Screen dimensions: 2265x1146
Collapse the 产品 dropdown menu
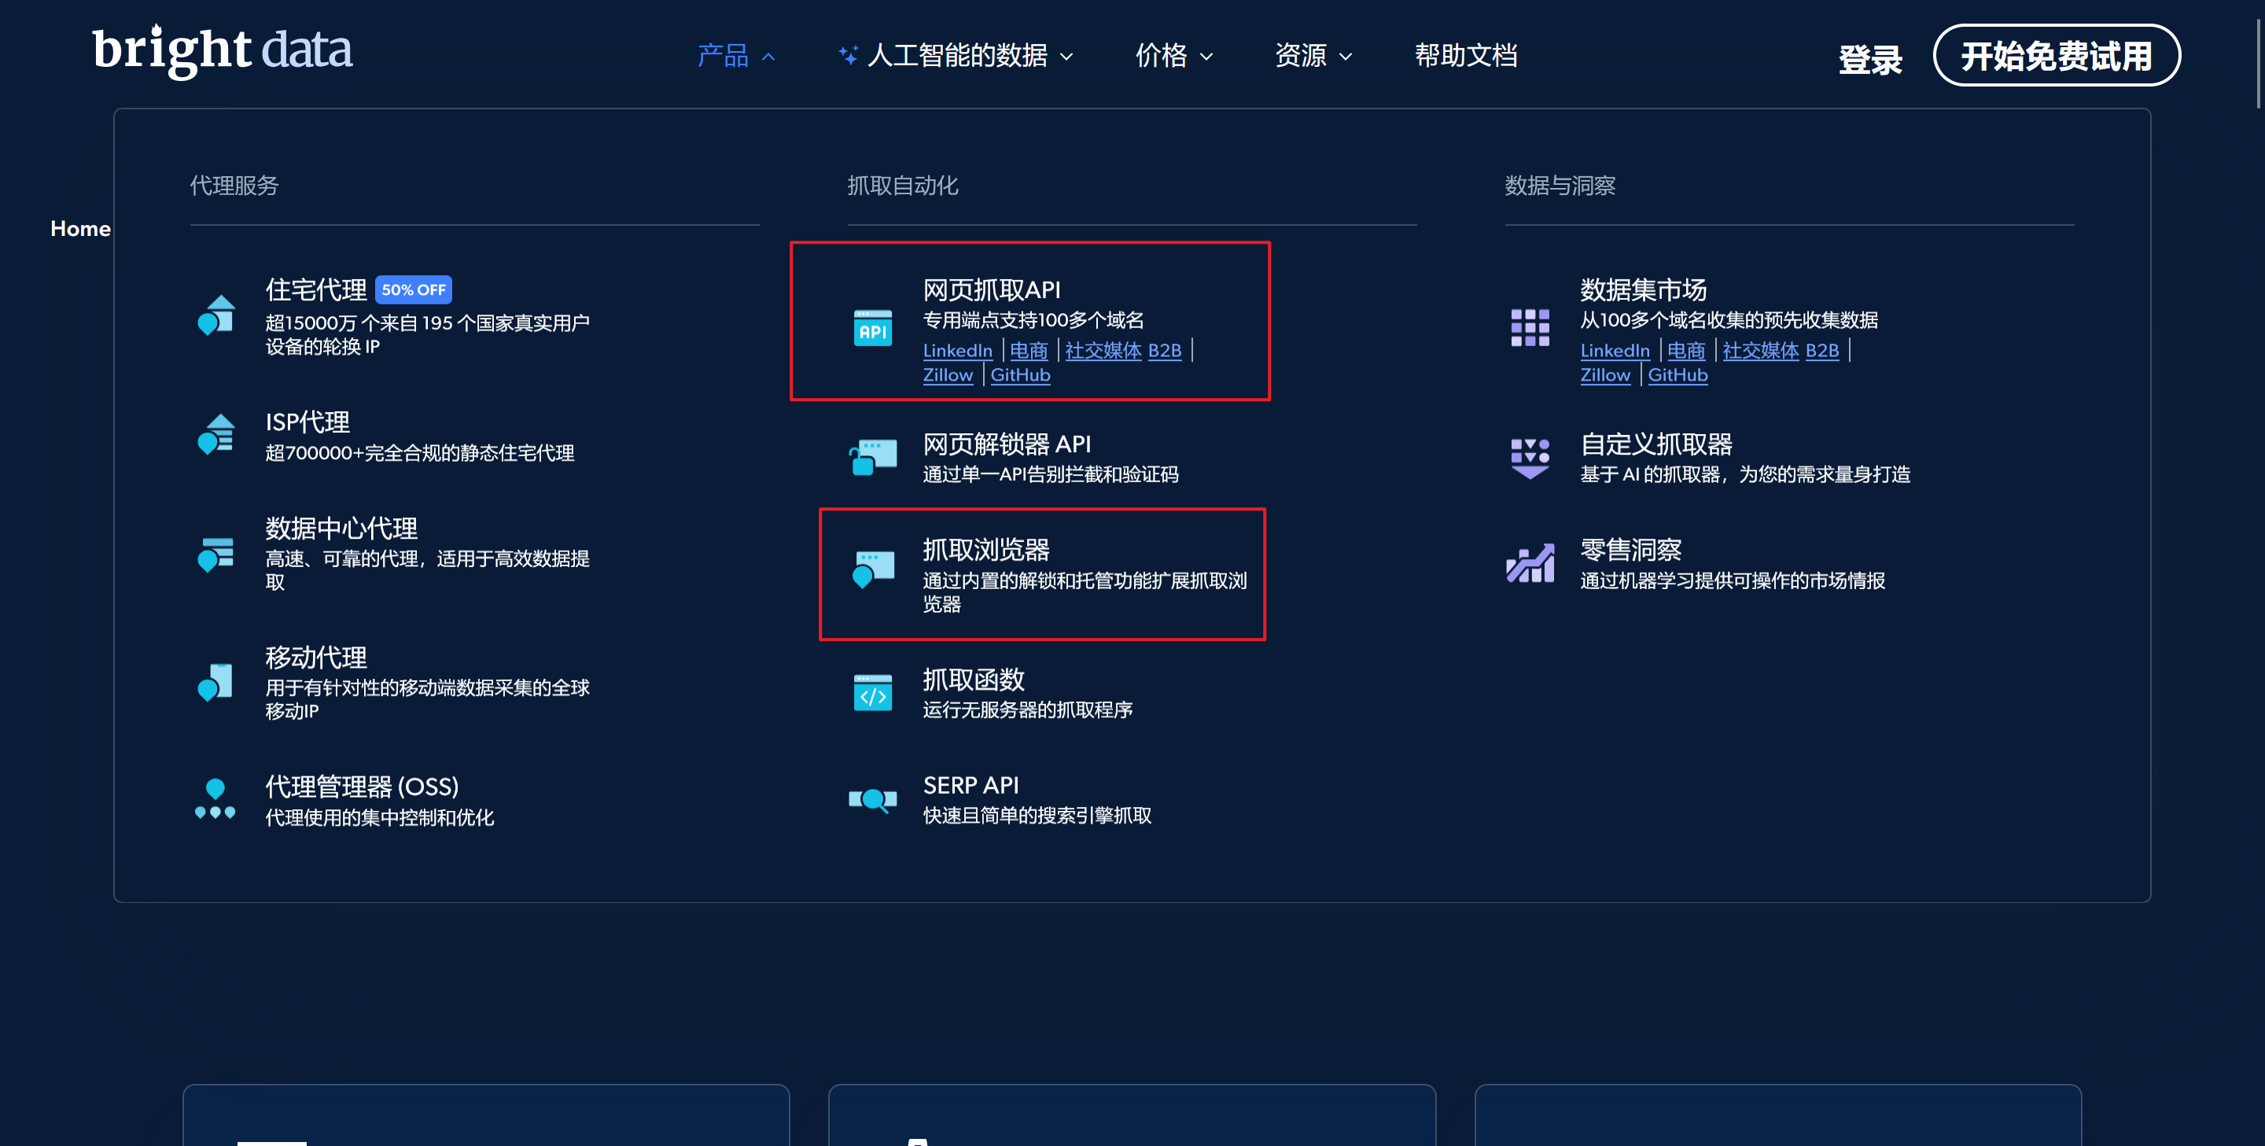tap(735, 57)
